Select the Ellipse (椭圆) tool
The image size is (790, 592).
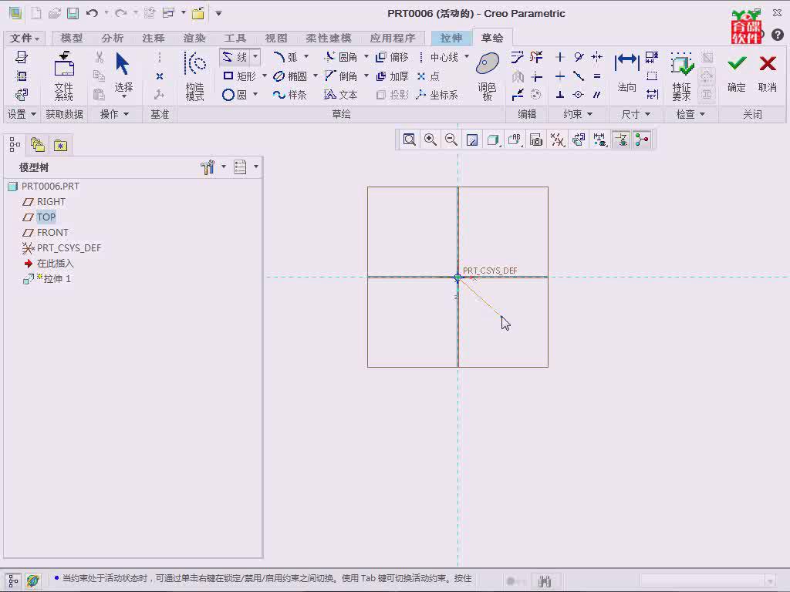[290, 76]
